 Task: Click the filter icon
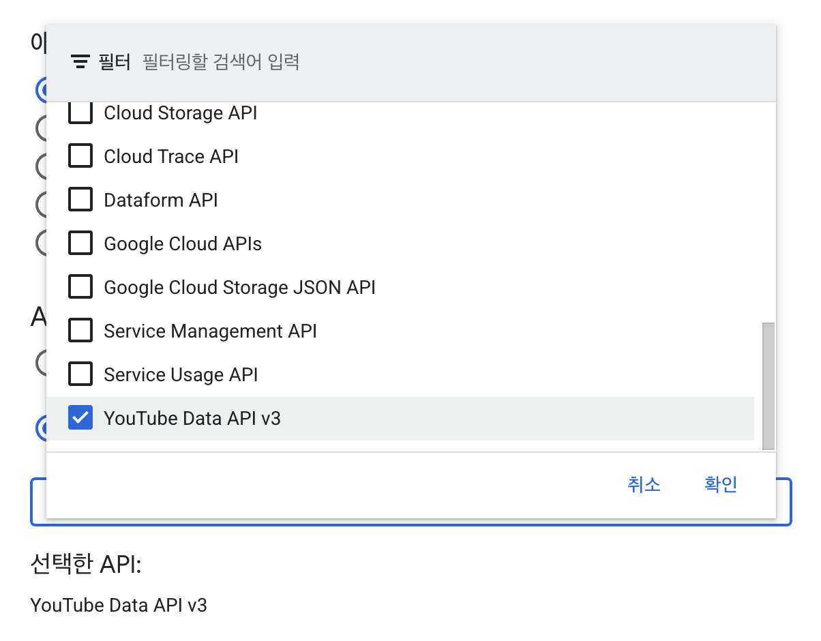point(80,63)
